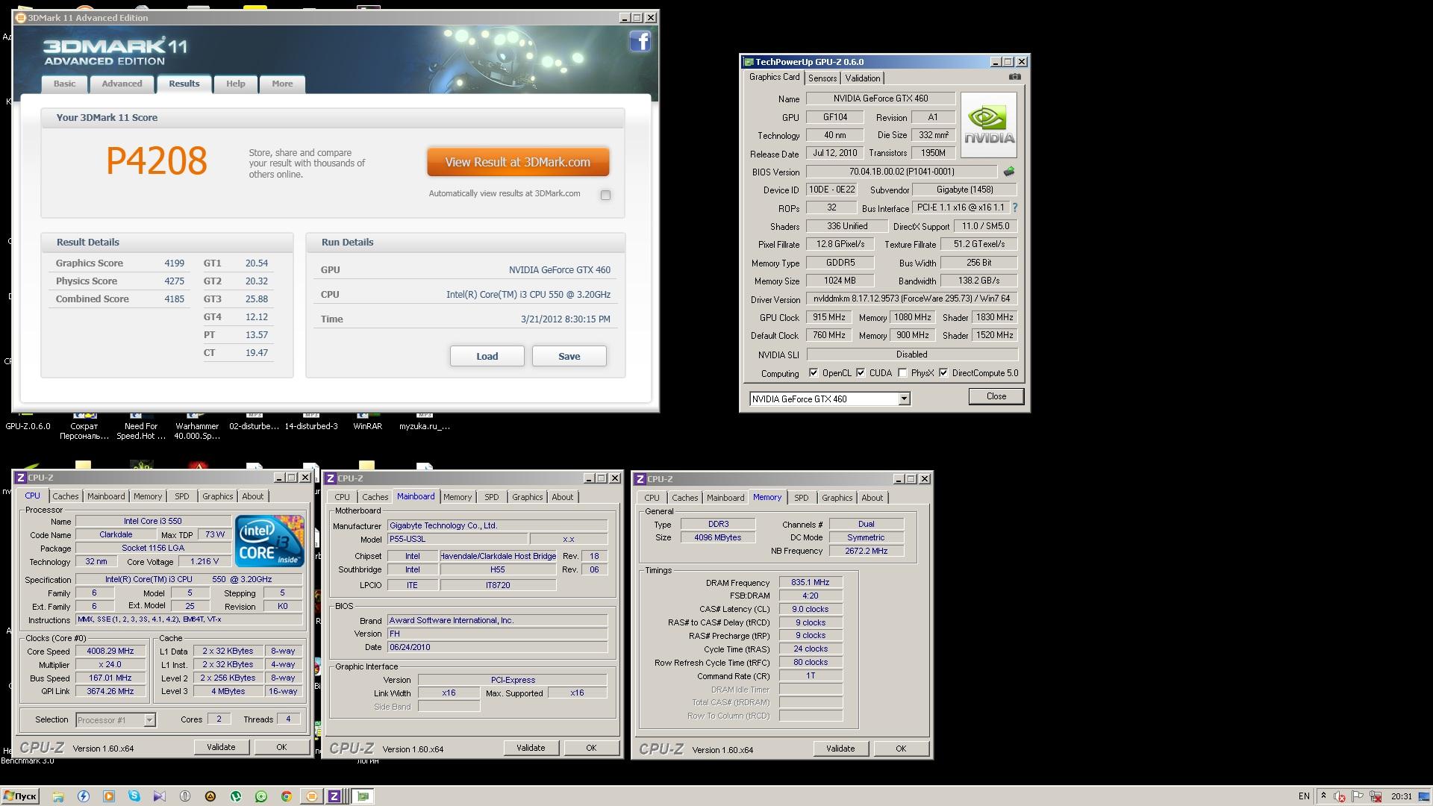
Task: Open Skype from the taskbar
Action: click(134, 796)
